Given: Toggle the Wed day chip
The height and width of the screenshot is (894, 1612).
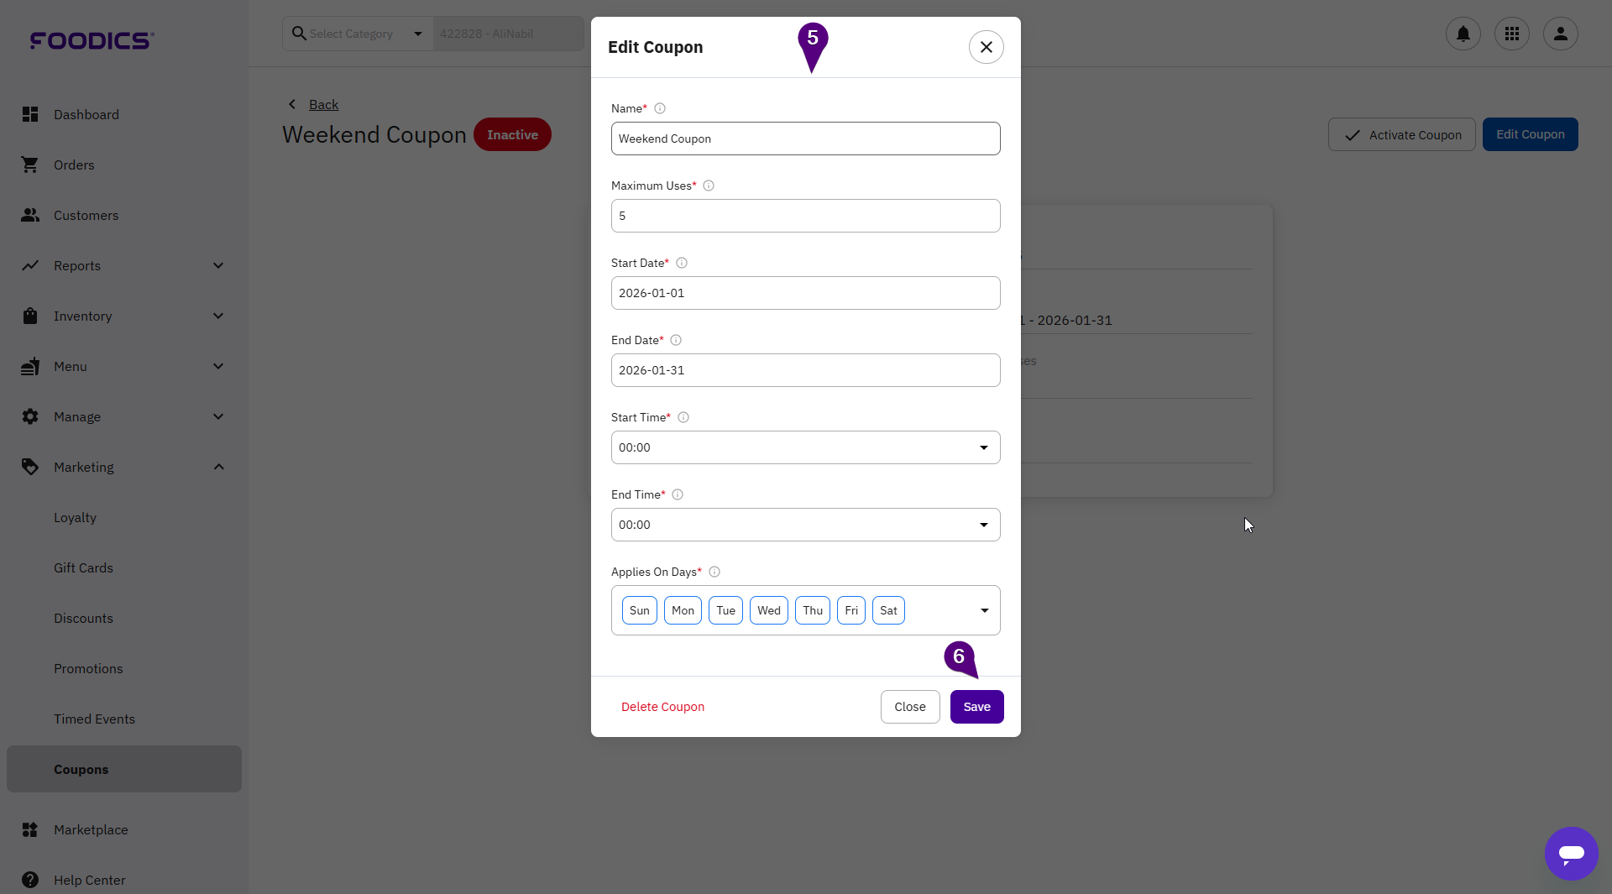Looking at the screenshot, I should tap(768, 610).
